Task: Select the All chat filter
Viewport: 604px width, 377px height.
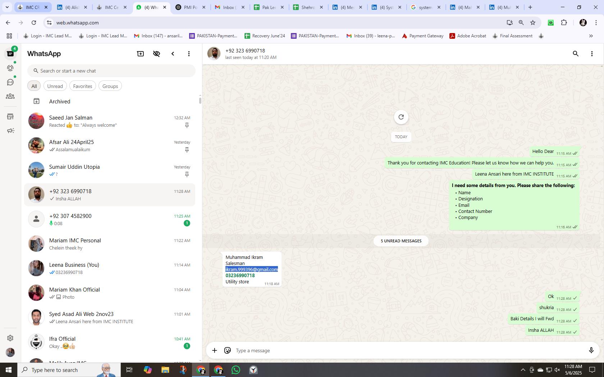Action: tap(34, 86)
